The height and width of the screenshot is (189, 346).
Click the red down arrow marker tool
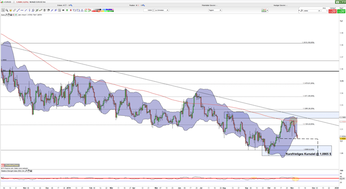point(71,10)
